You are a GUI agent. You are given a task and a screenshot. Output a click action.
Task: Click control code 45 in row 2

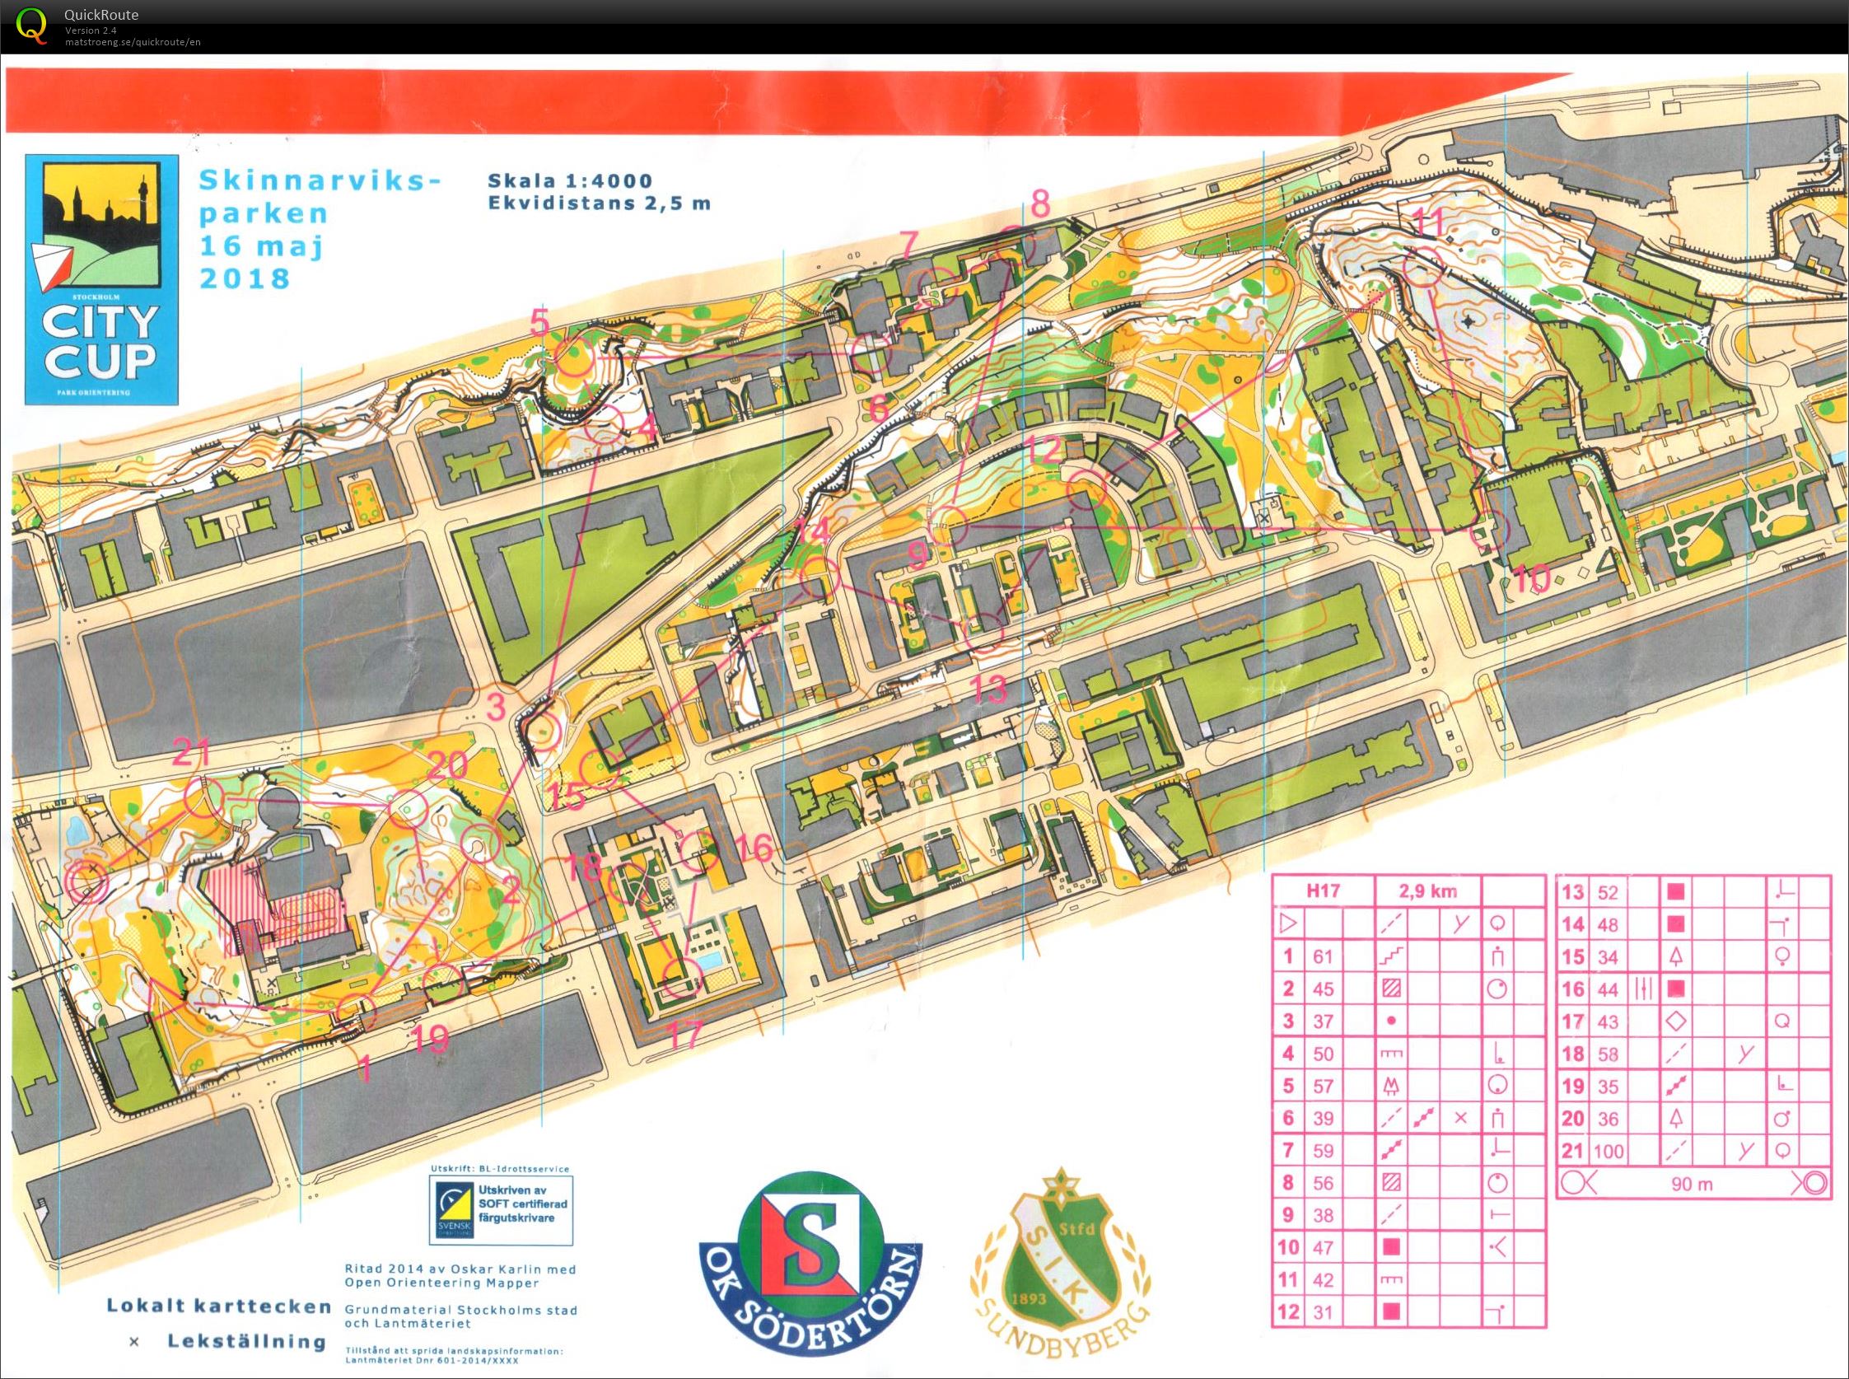1324,989
